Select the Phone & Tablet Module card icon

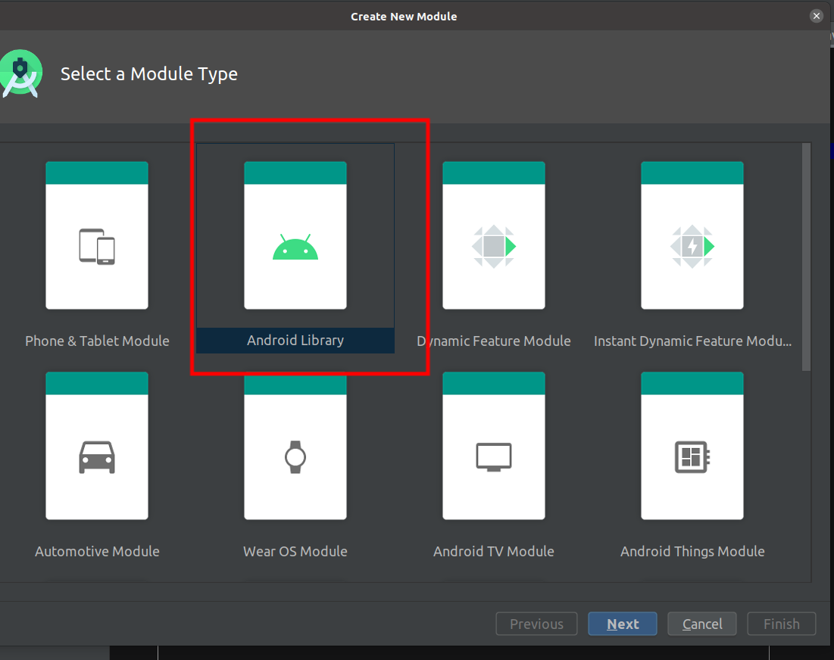[x=97, y=235]
